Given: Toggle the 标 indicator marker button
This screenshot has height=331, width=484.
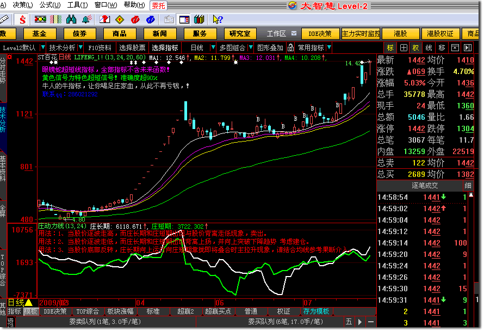Looking at the screenshot, I should 390,47.
